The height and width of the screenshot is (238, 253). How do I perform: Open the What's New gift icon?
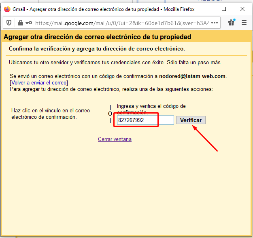point(232,23)
